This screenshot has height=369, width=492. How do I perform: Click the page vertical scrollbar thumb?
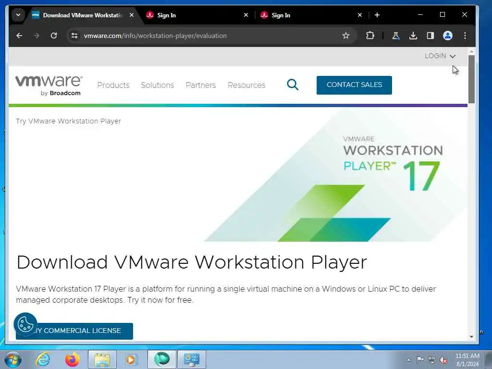[x=471, y=79]
